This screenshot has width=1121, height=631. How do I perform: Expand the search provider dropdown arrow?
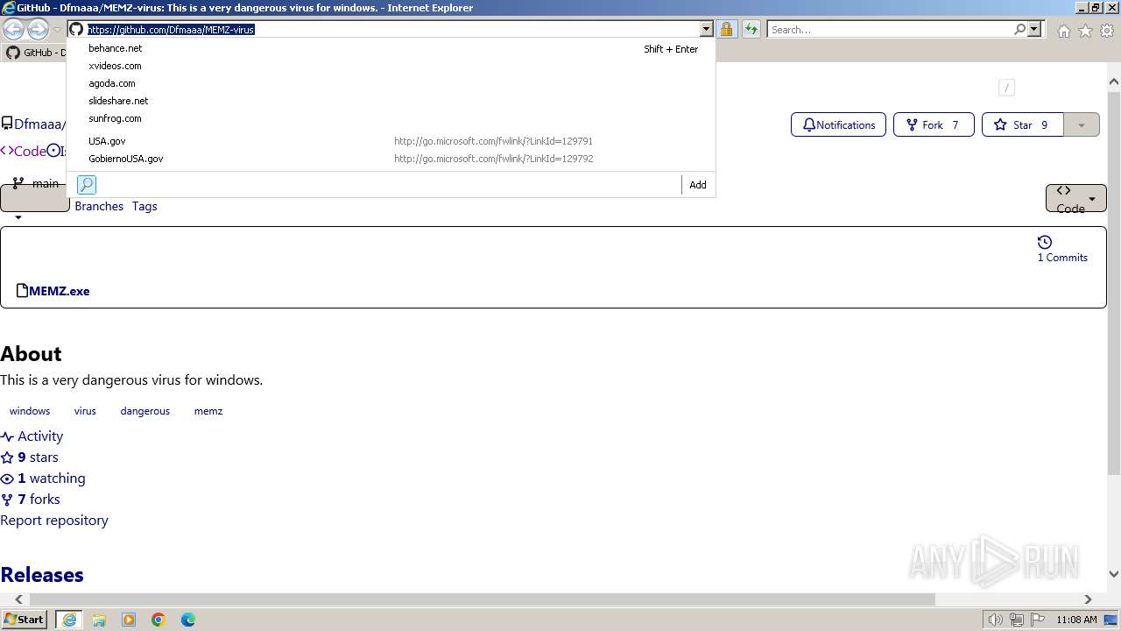[1034, 30]
